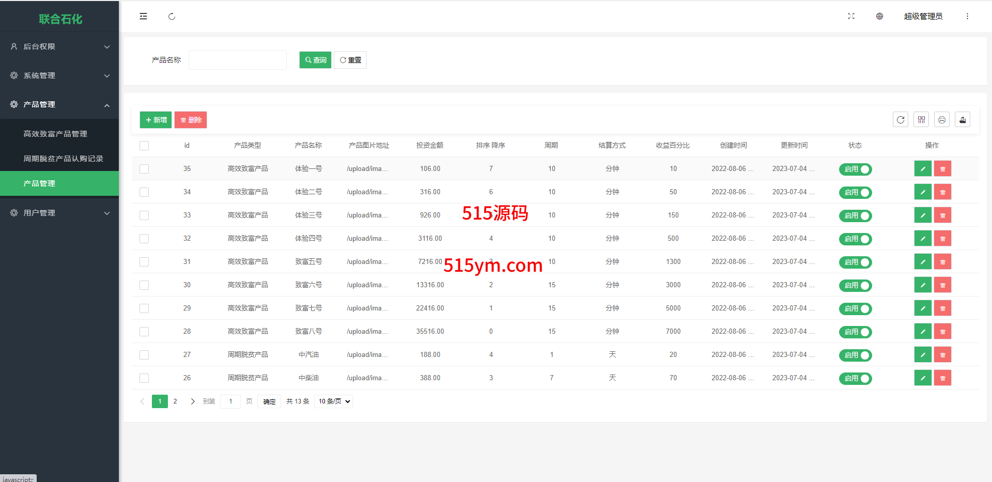Click the table refresh icon
Viewport: 992px width, 482px height.
coord(901,120)
